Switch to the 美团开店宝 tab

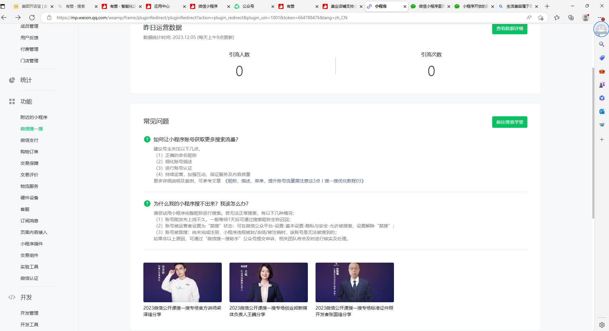coord(33,6)
